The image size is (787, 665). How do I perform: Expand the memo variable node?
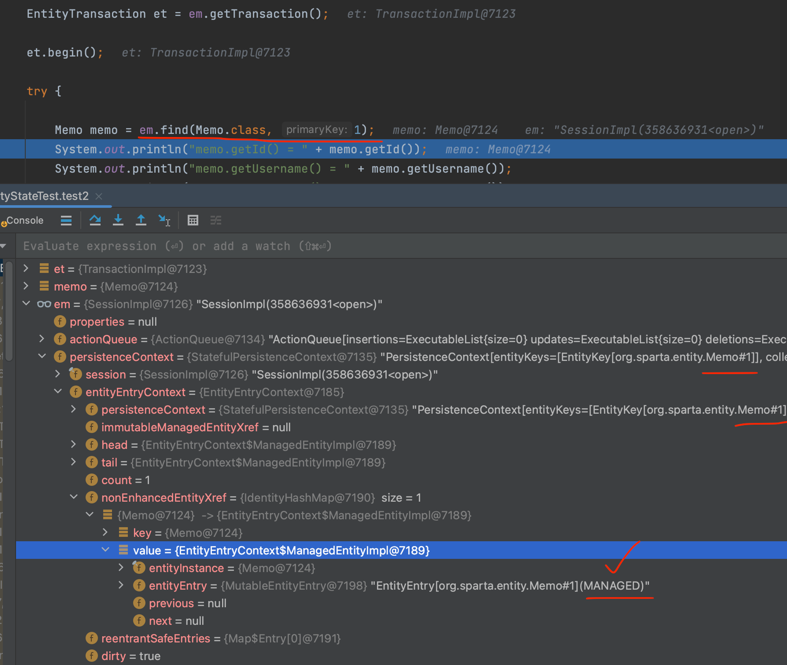click(26, 286)
